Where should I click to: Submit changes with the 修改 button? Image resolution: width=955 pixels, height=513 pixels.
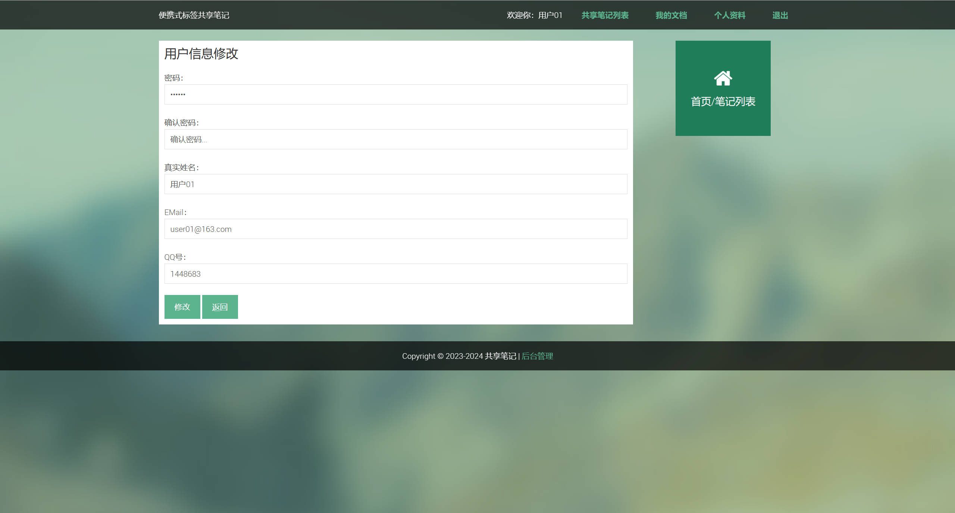point(182,307)
